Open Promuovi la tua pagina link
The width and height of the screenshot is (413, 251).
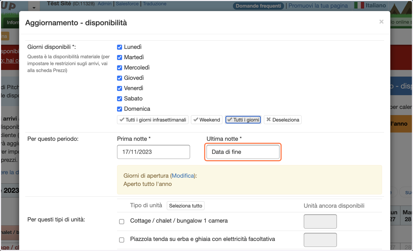318,6
